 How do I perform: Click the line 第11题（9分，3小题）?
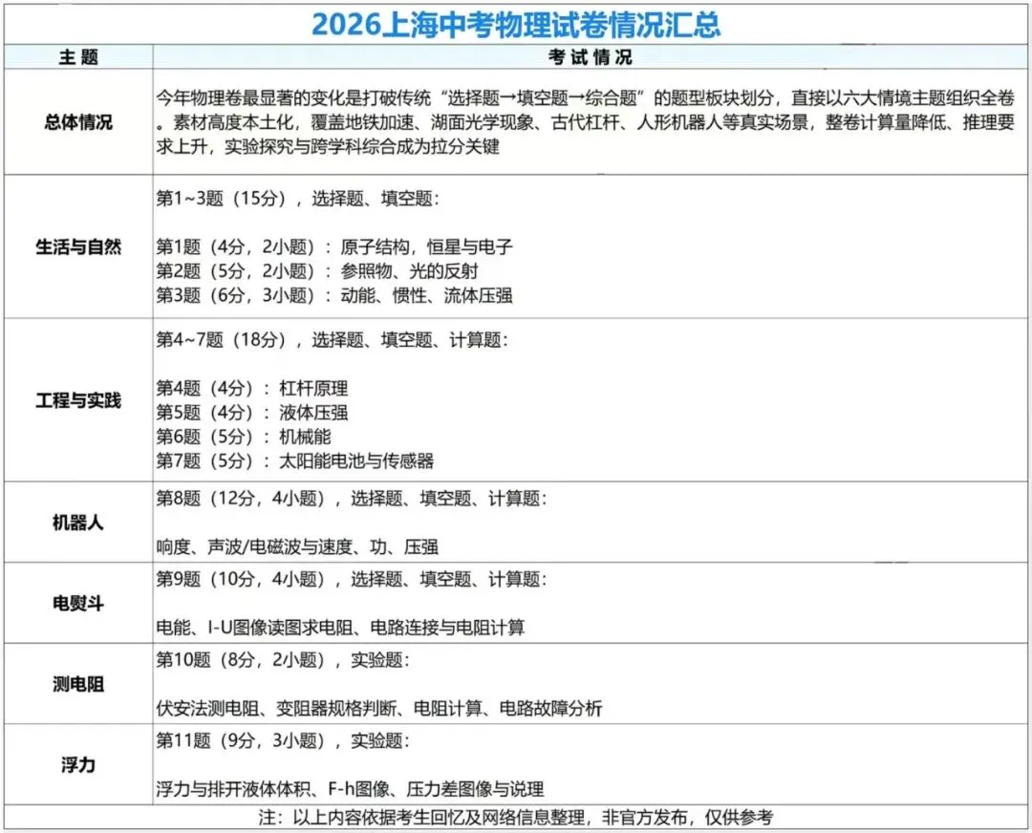pos(282,741)
